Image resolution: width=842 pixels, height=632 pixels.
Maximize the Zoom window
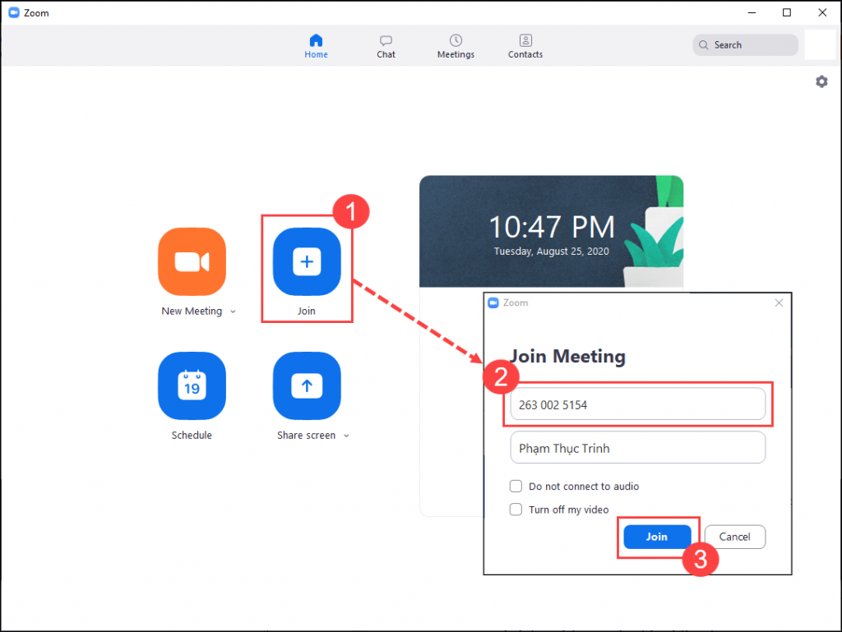[x=787, y=12]
